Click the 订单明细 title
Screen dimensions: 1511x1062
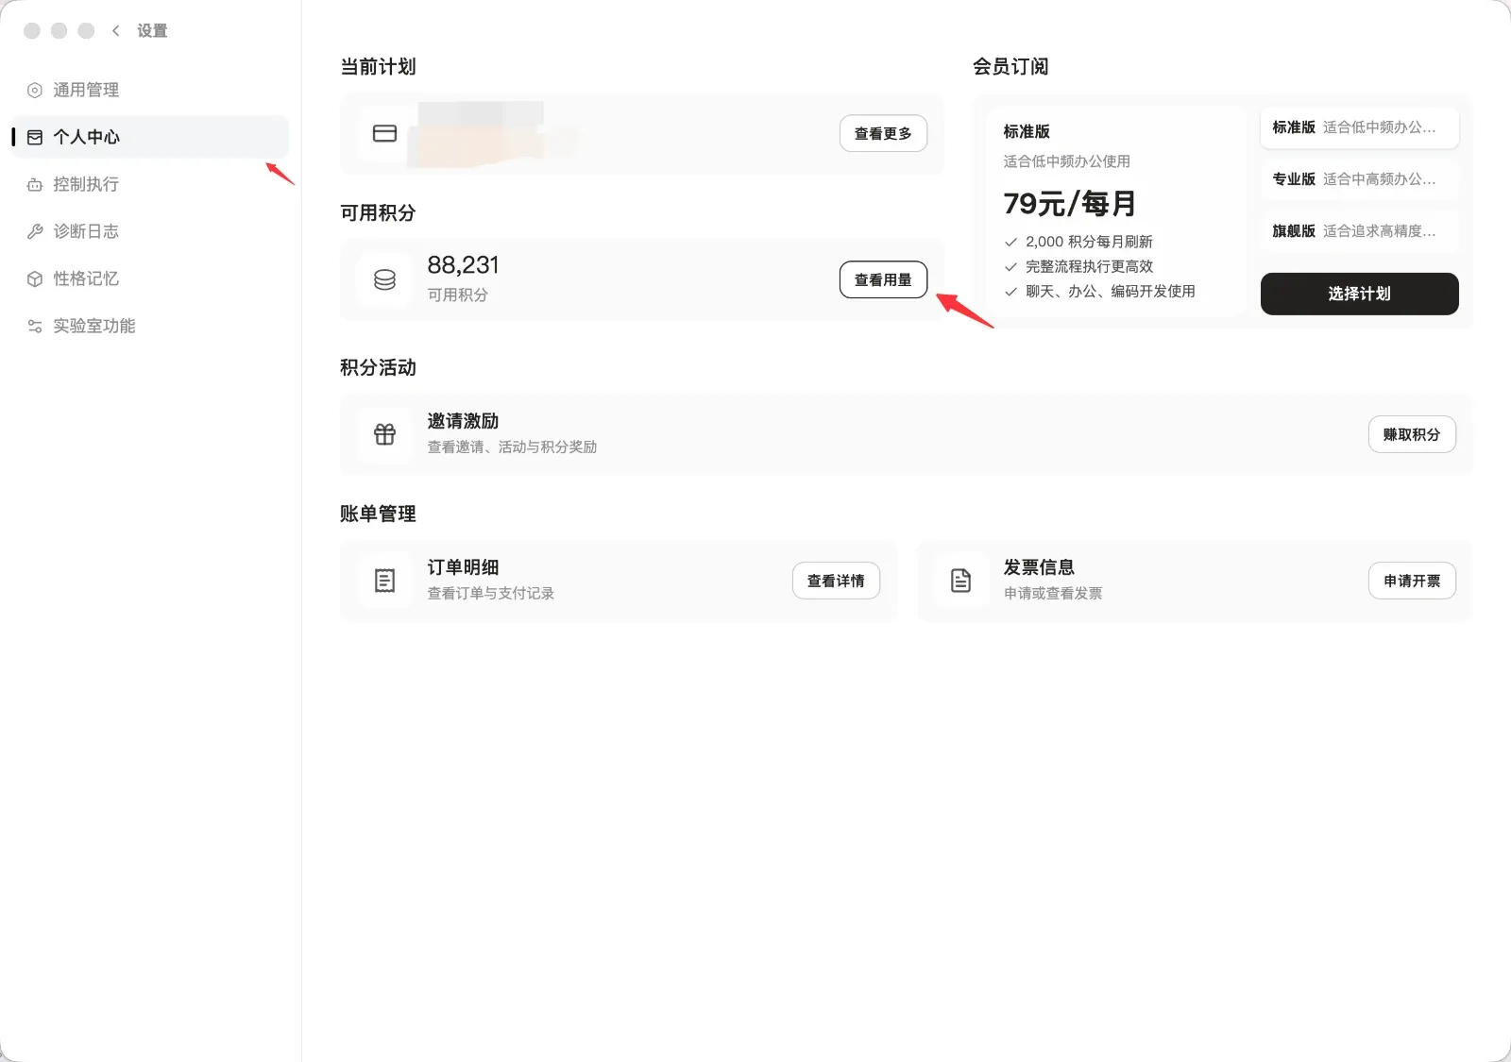(x=463, y=567)
